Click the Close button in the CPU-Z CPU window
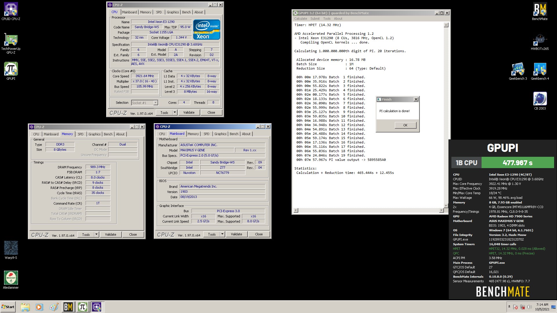Viewport: 557px width, 313px height. point(211,112)
